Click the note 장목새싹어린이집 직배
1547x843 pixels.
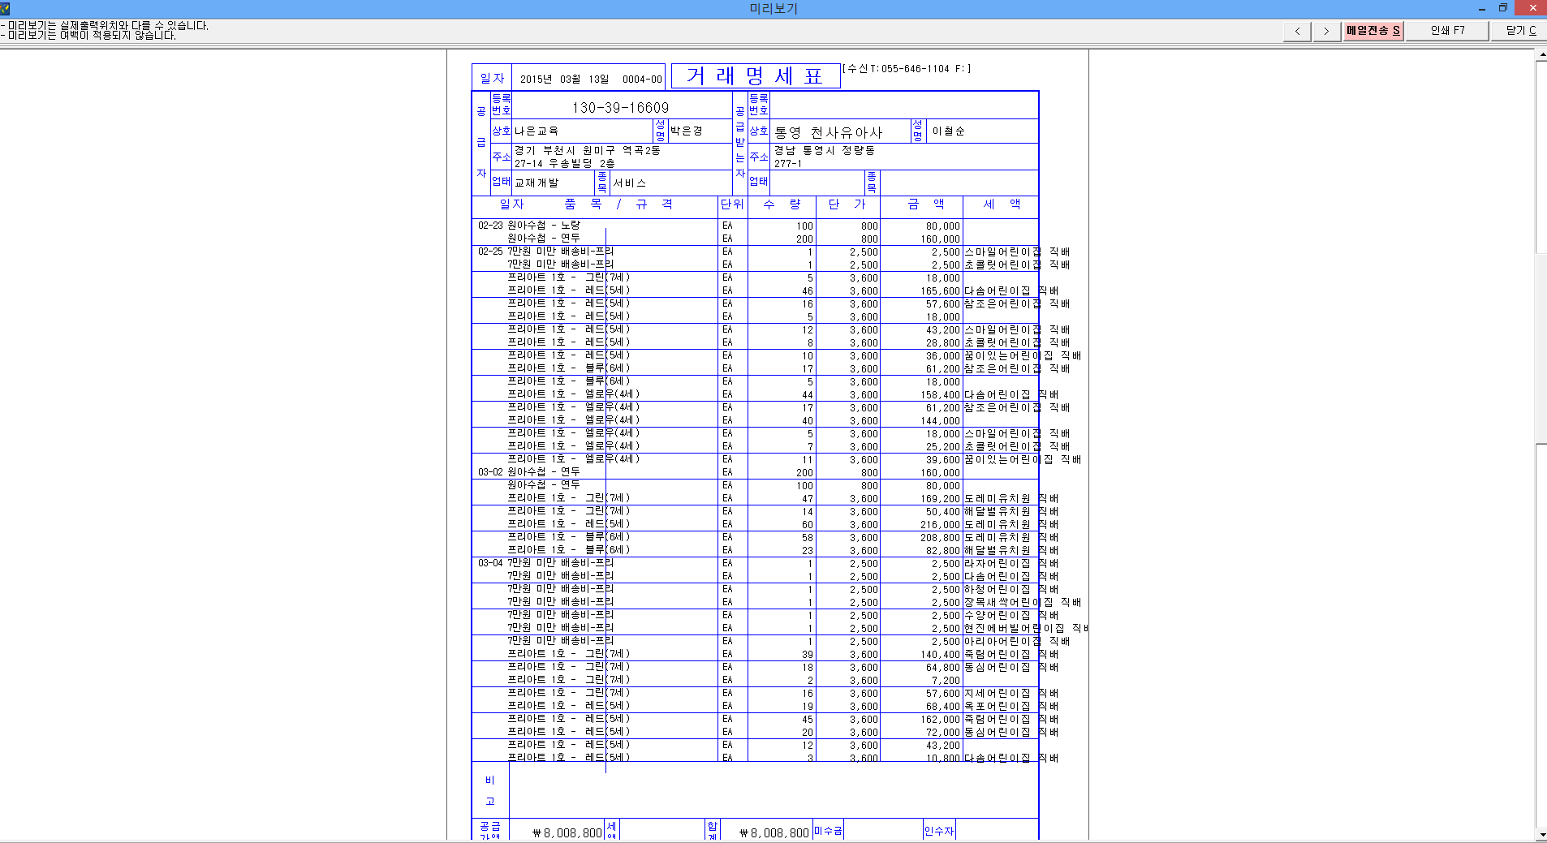1023,603
